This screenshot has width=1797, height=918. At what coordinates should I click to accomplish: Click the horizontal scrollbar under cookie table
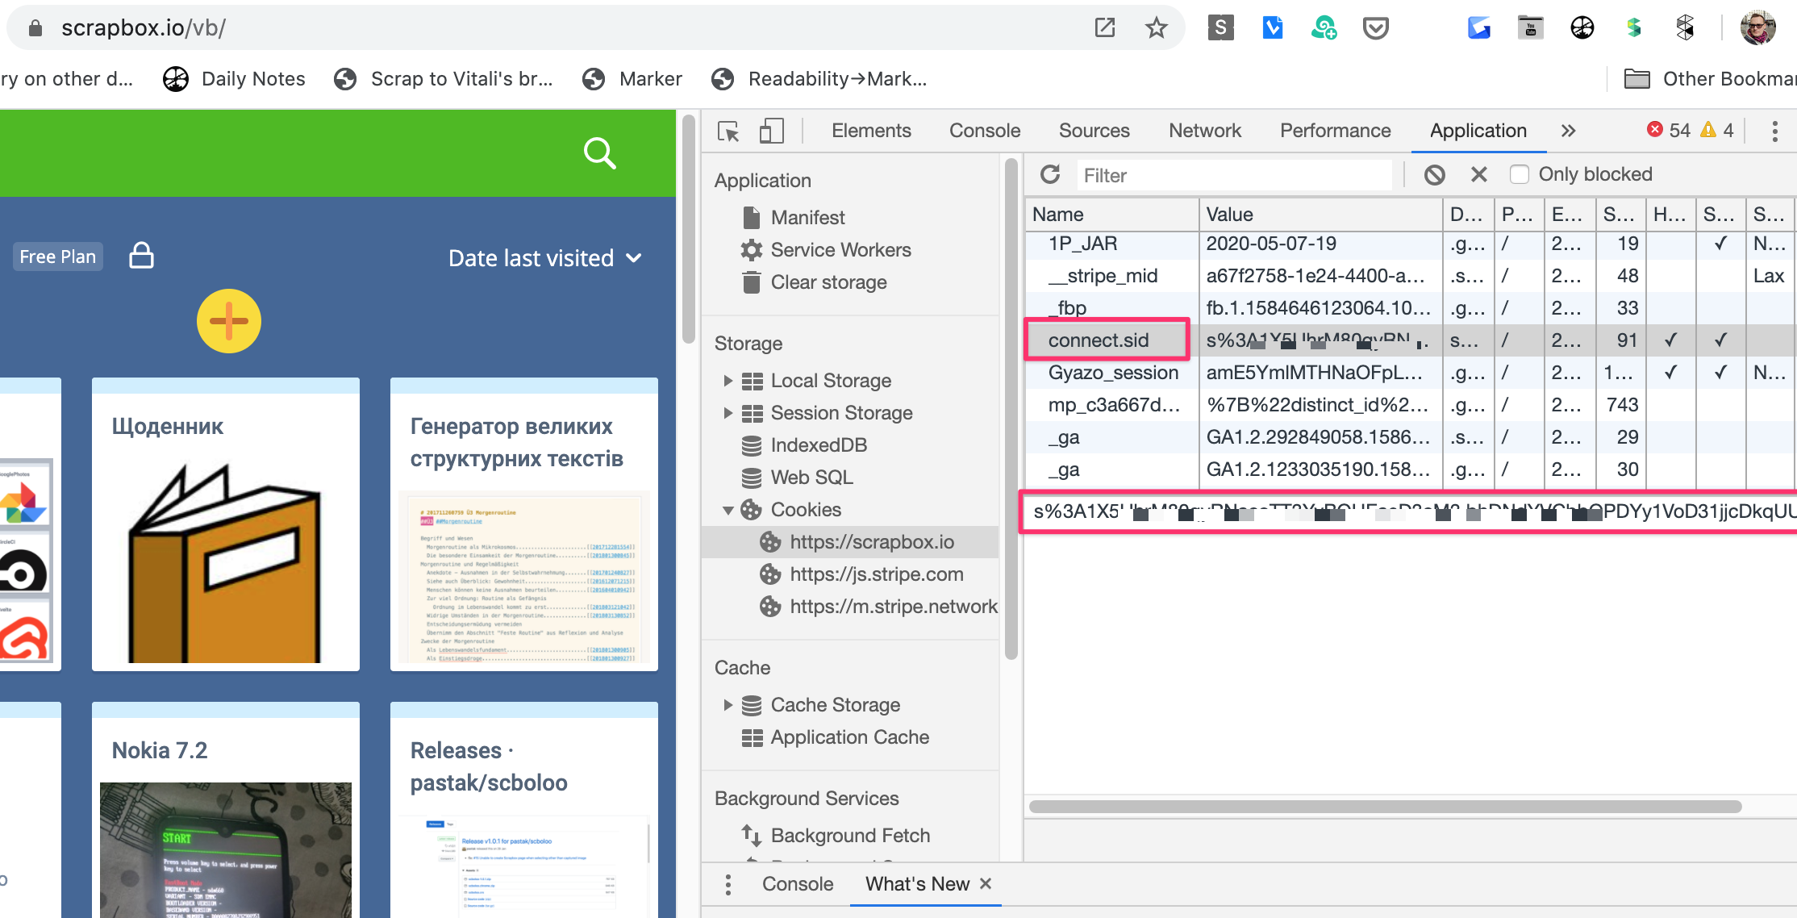coord(1385,807)
